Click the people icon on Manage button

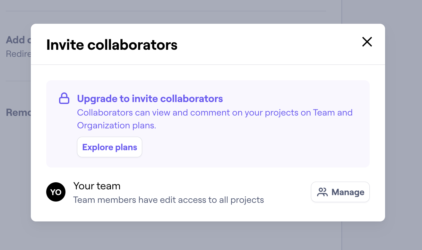click(x=322, y=192)
